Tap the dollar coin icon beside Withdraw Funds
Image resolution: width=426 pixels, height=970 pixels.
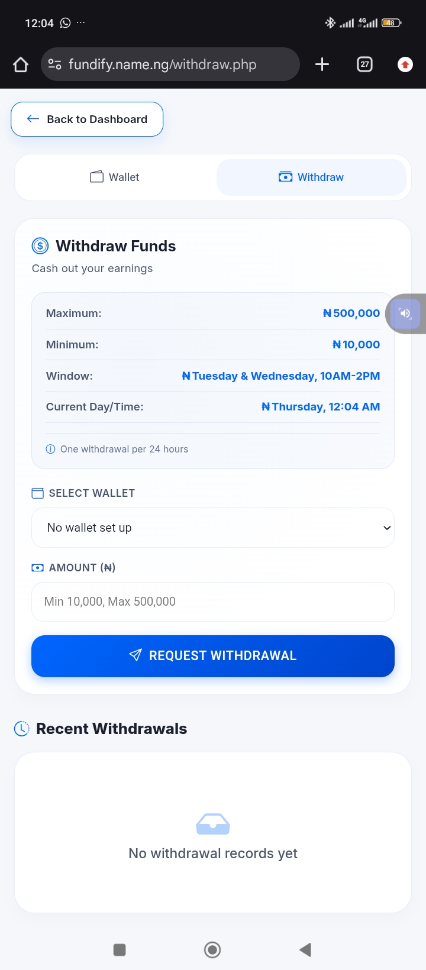[x=40, y=246]
